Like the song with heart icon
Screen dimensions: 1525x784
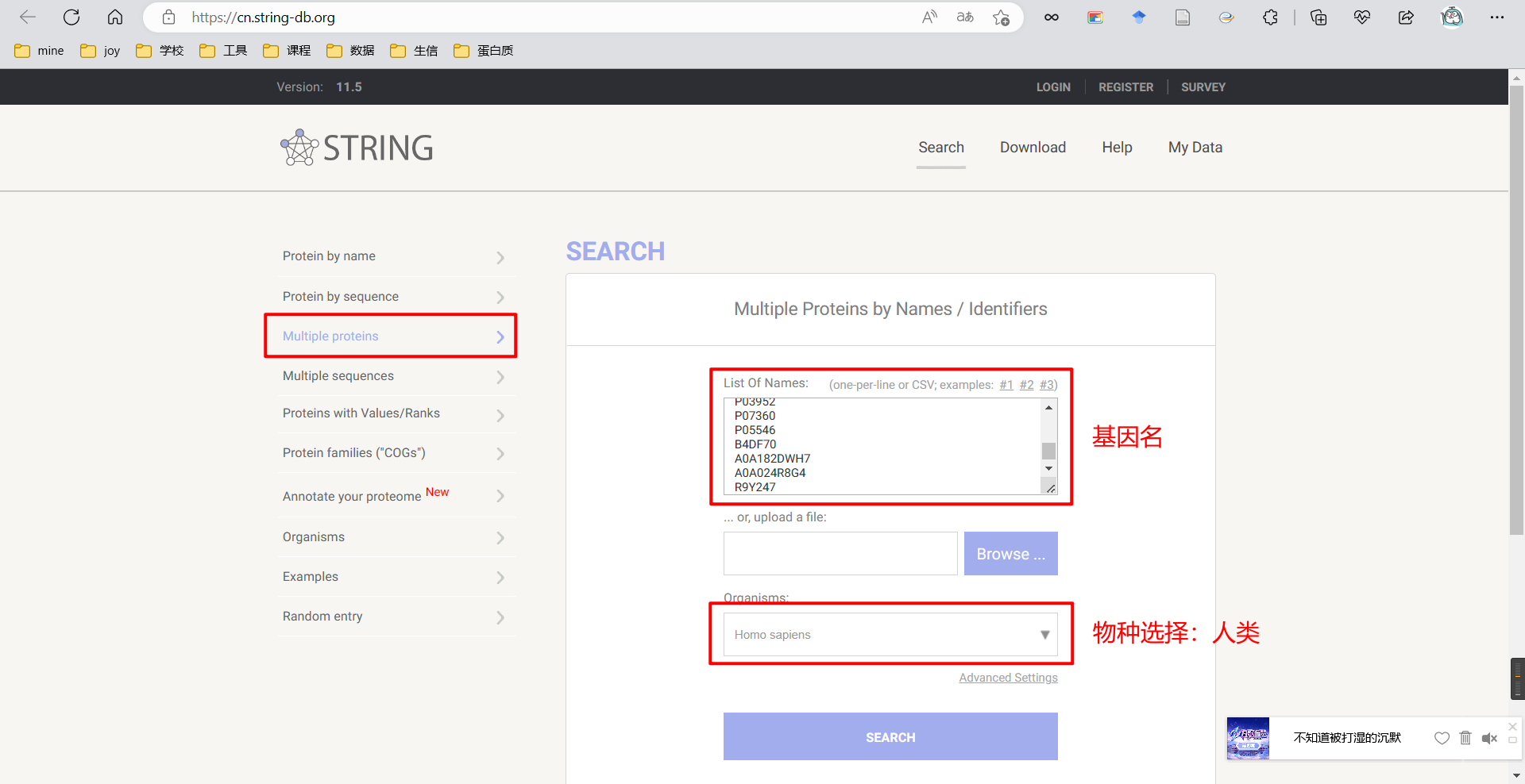(1442, 738)
